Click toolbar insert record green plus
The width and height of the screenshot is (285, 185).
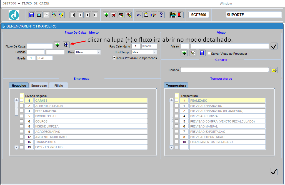(106, 15)
